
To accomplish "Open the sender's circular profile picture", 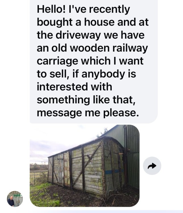I will tap(15, 199).
